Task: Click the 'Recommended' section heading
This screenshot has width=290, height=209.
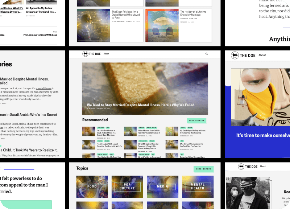Action: point(95,120)
